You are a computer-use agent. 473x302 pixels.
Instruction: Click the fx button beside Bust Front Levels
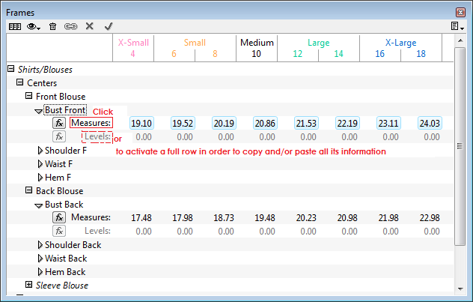59,137
